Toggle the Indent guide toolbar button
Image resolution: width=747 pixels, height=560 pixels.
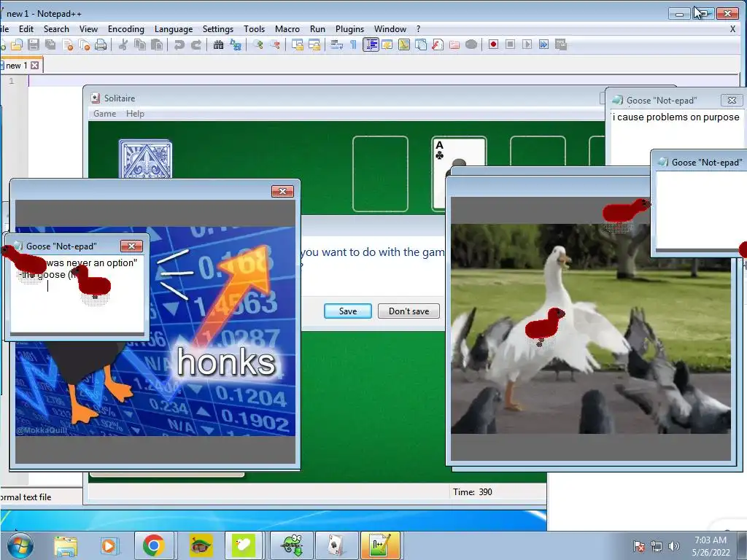[x=371, y=44]
